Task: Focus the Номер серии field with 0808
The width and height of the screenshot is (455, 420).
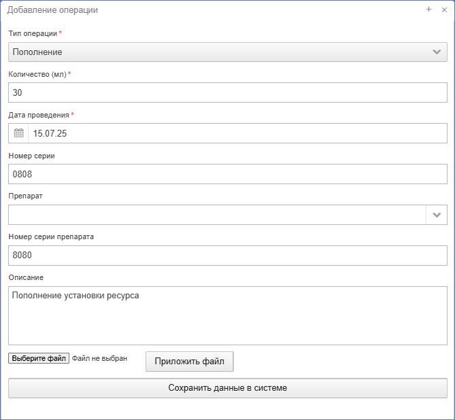Action: click(227, 174)
